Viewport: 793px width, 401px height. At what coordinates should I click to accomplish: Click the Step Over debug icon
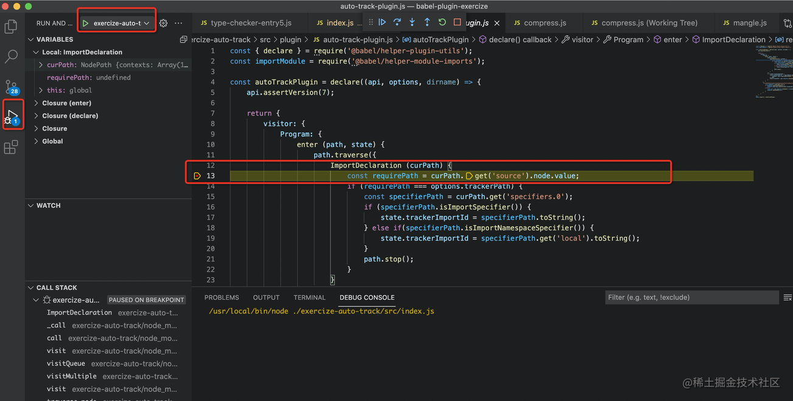[397, 22]
